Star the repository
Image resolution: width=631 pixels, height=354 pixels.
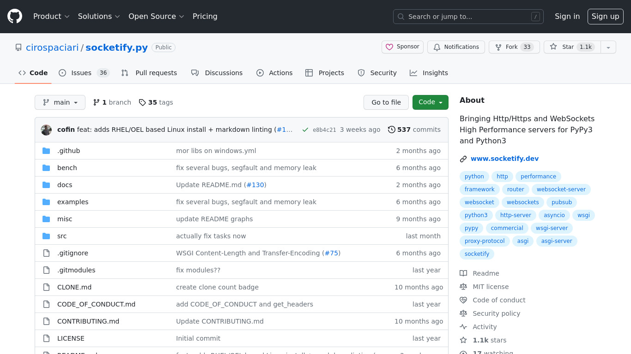572,47
